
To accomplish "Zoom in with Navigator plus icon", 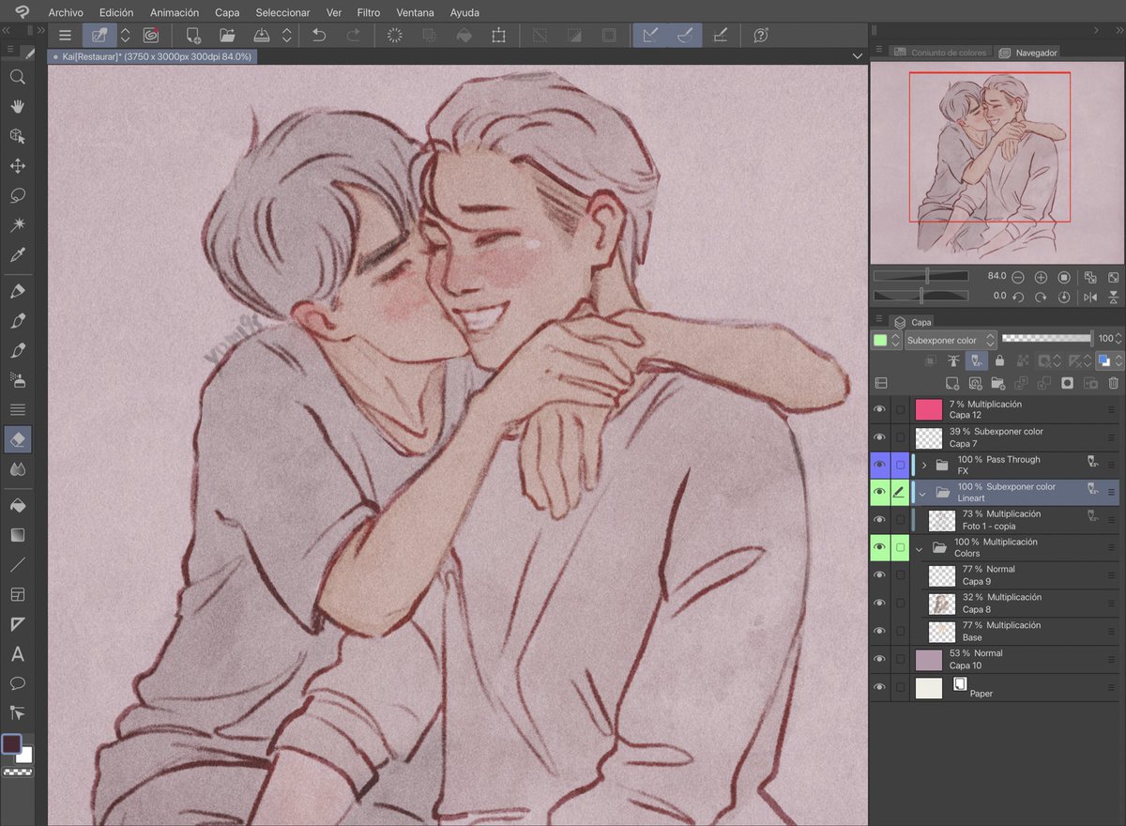I will coord(1041,278).
